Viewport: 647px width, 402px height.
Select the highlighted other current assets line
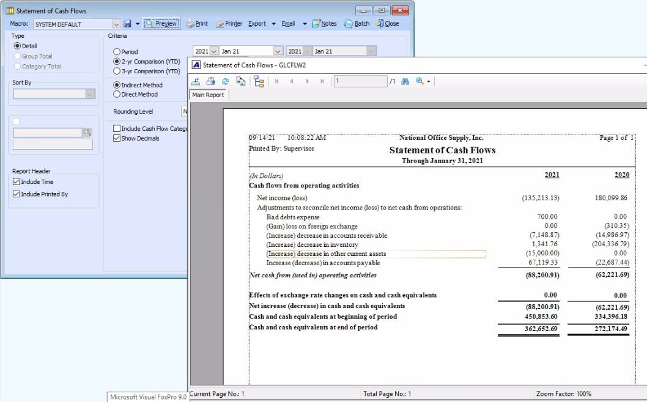376,254
